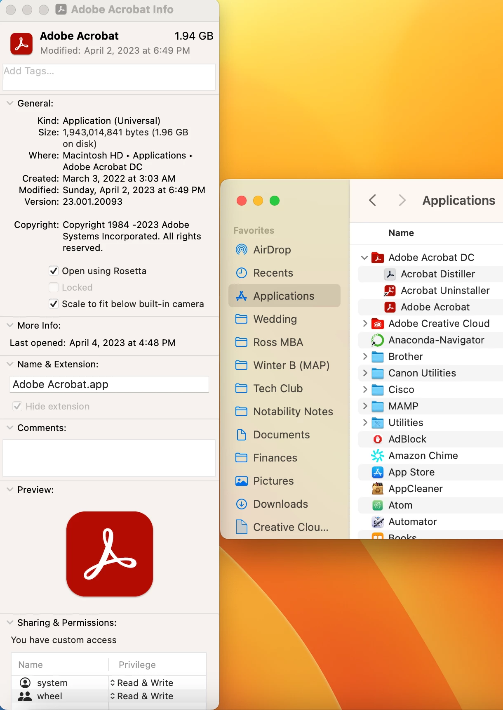Click the Add Tags field
The height and width of the screenshot is (710, 503).
pyautogui.click(x=109, y=77)
